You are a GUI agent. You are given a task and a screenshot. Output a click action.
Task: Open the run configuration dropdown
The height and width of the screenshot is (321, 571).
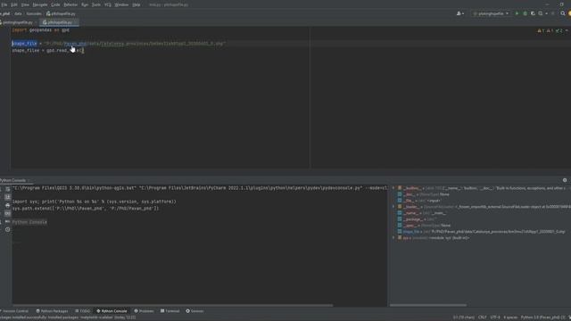point(491,14)
